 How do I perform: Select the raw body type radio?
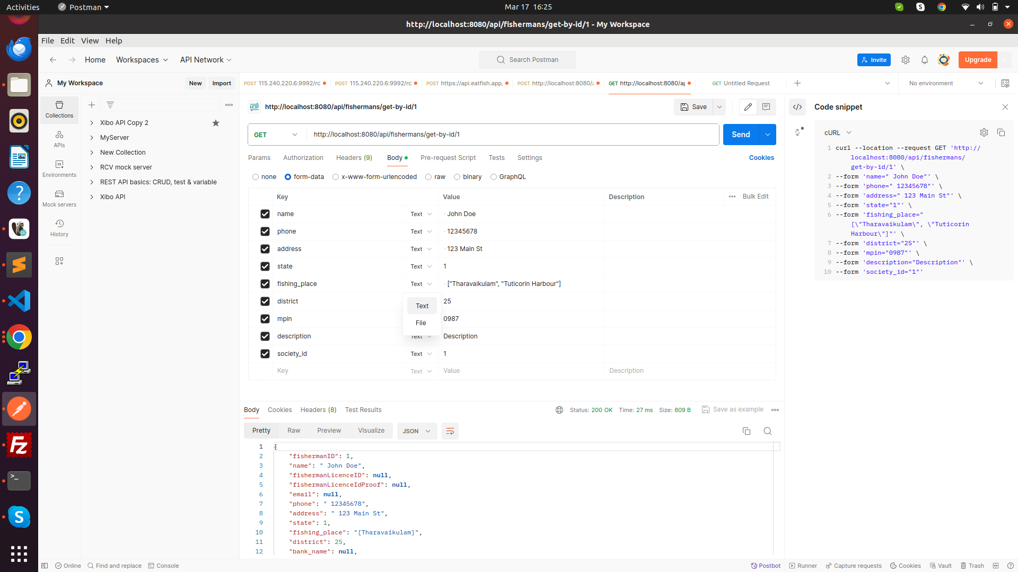pos(428,177)
